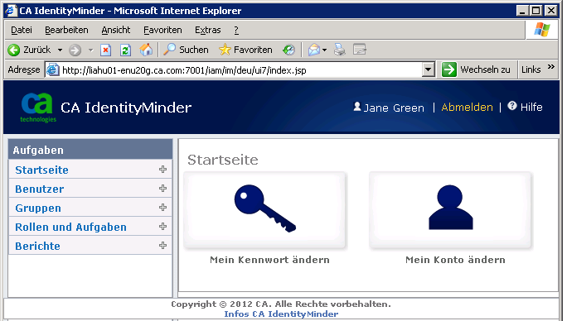
Task: Click the Abmelden logout link
Action: (x=467, y=108)
